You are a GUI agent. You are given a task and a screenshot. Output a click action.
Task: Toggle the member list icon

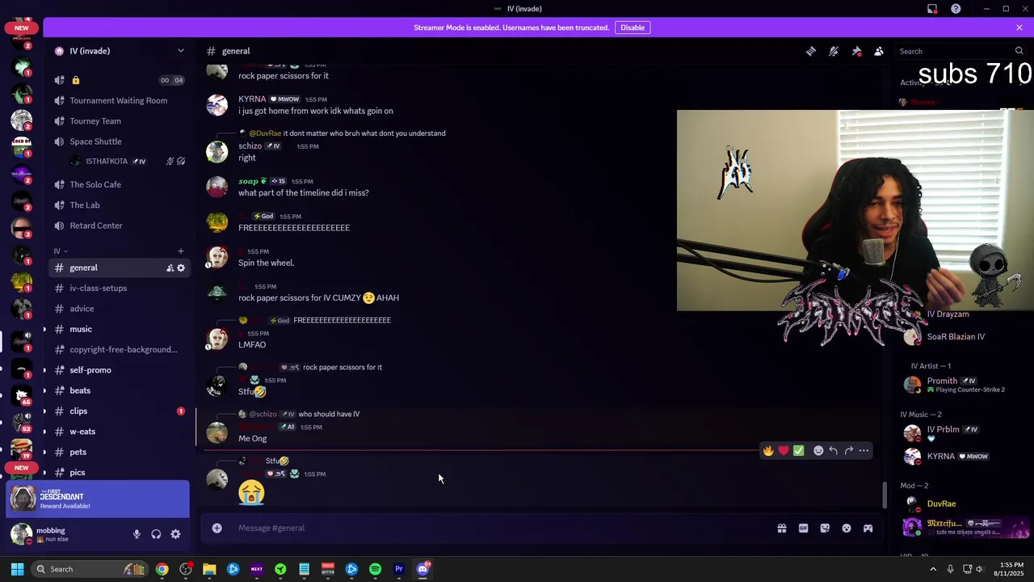point(879,51)
